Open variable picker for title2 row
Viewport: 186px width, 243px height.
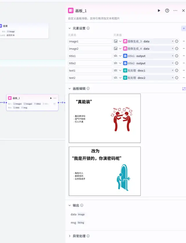point(177,63)
